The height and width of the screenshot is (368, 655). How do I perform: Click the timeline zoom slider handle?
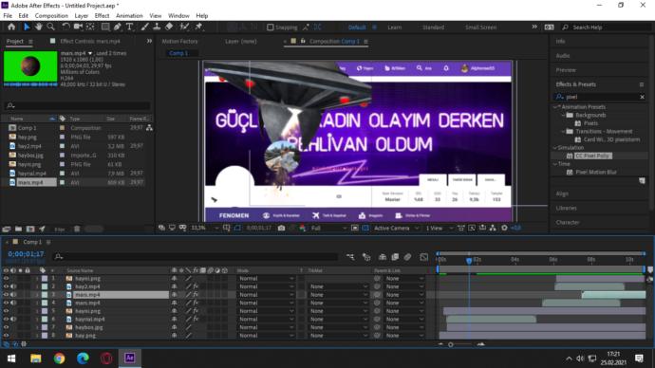[450, 344]
